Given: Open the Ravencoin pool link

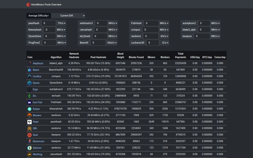Looking at the screenshot, I should (38, 141).
